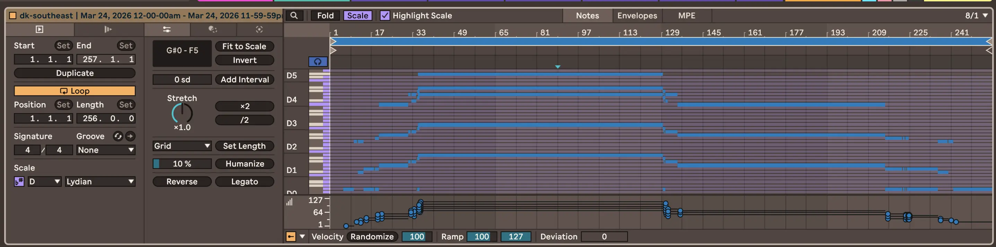Click the Deviation value field
This screenshot has width=996, height=247.
(604, 237)
